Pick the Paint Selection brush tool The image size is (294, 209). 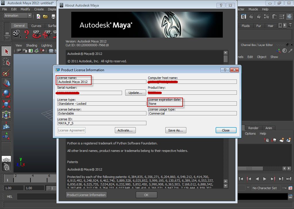[6, 72]
